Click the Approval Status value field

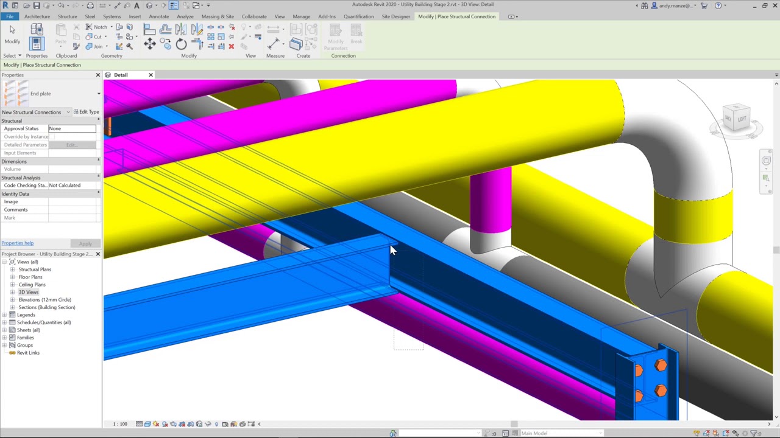[72, 129]
